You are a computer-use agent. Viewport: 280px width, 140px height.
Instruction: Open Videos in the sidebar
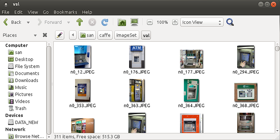point(19,101)
